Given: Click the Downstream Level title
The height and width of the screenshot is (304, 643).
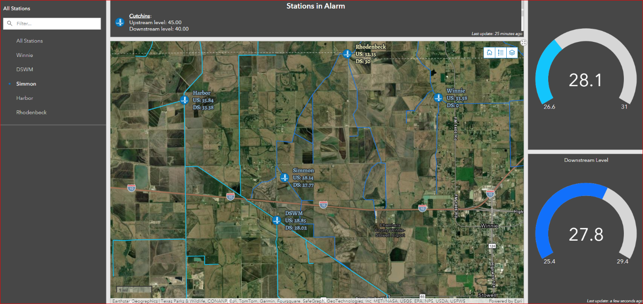Looking at the screenshot, I should click(x=586, y=160).
